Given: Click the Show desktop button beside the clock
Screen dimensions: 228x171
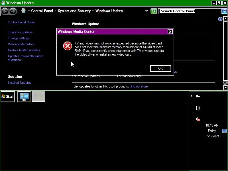Looking at the screenshot, I should click(224, 131).
